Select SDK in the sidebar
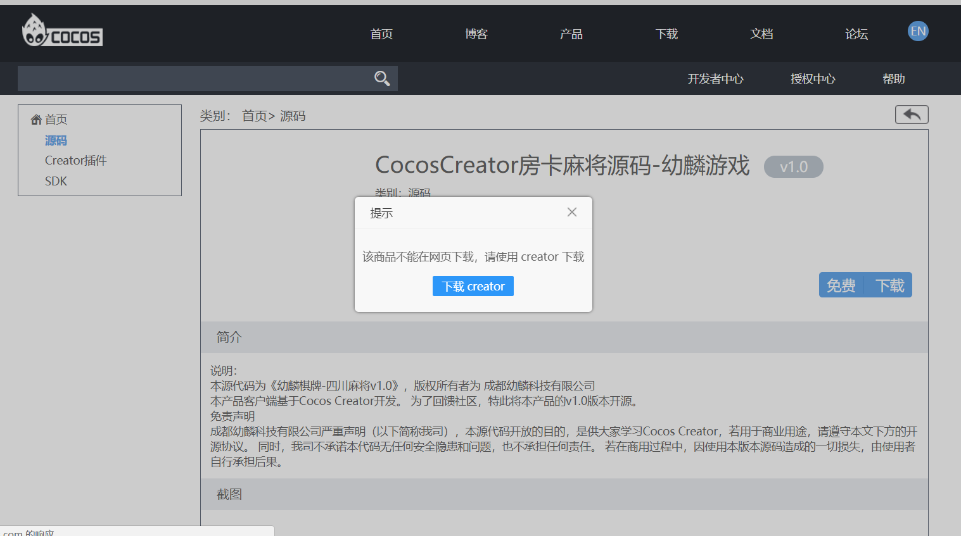Screen dimensions: 961x536 point(56,182)
